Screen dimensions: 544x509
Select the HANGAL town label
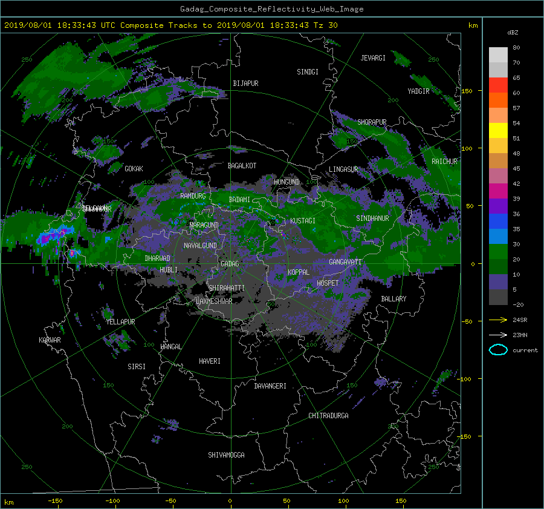[x=170, y=347]
